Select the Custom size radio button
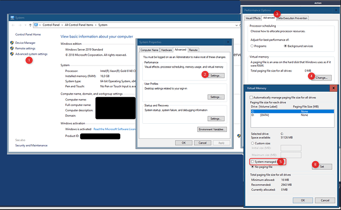Viewport: 341px width, 210px height. coord(252,143)
